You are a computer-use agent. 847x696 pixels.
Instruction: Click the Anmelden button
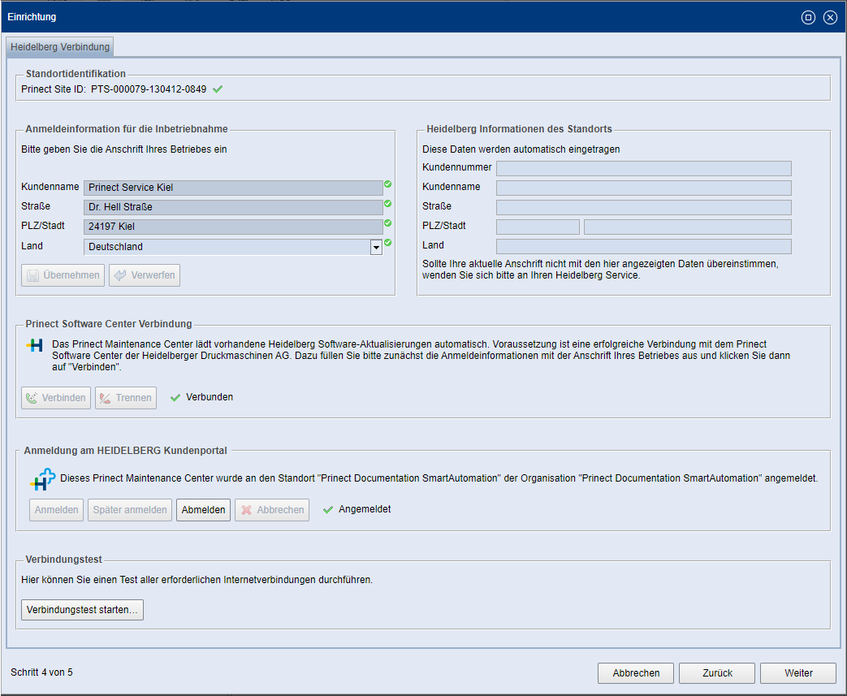(x=56, y=510)
